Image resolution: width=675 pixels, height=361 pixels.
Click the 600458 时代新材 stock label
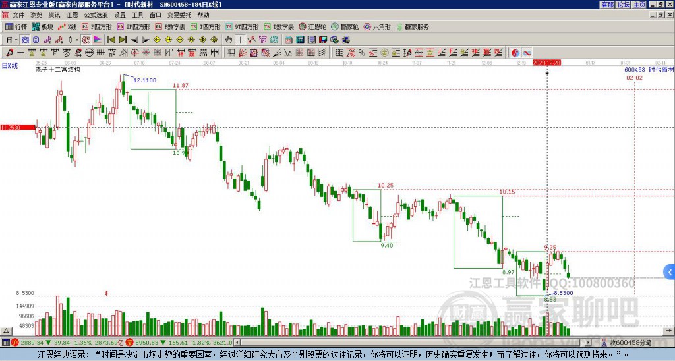(649, 70)
